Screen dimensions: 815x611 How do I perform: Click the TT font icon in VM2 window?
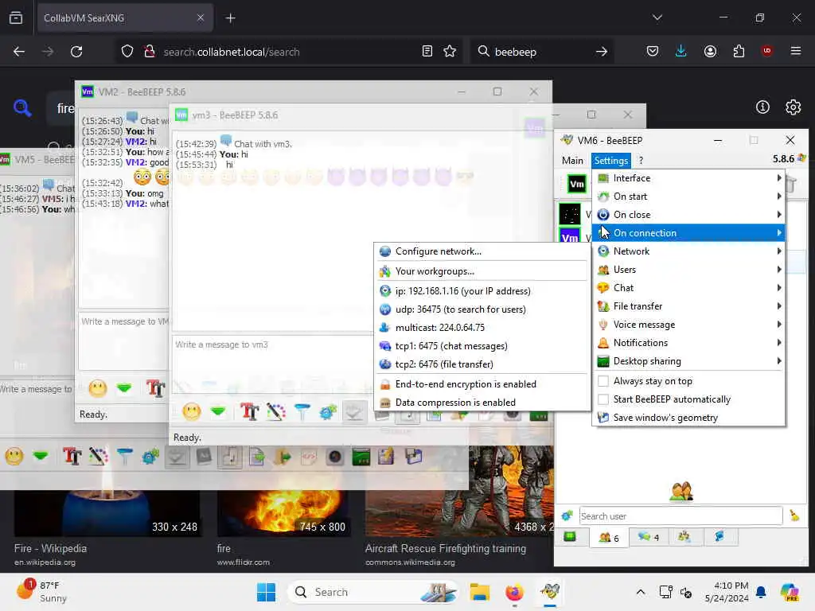[x=155, y=388]
